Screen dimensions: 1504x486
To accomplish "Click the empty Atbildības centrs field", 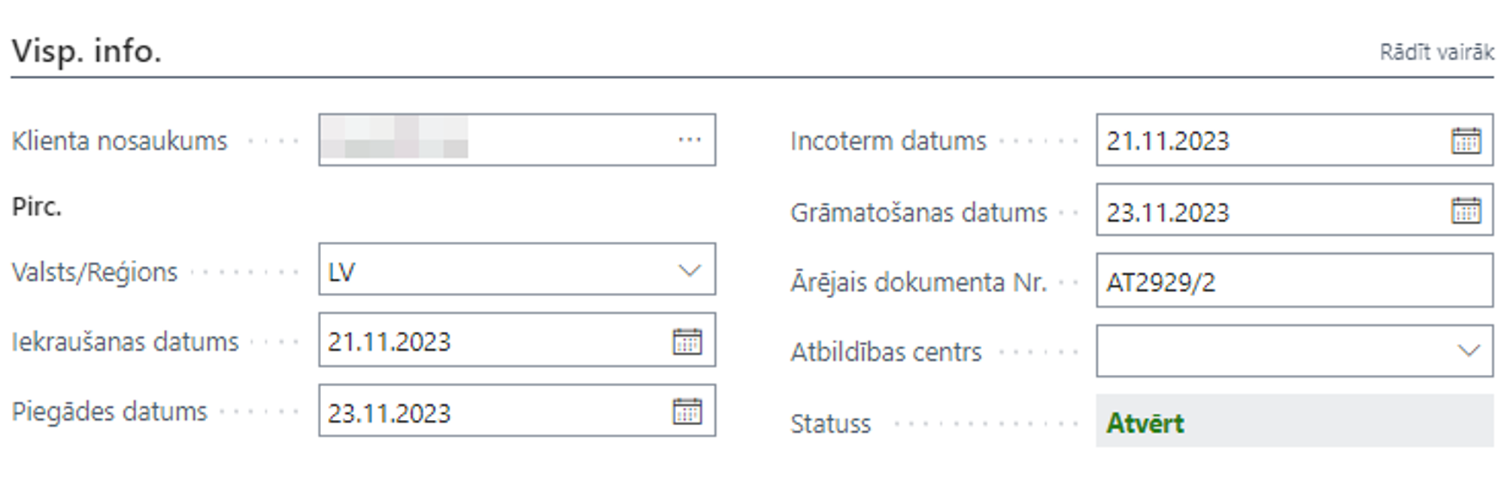I will [x=1271, y=351].
